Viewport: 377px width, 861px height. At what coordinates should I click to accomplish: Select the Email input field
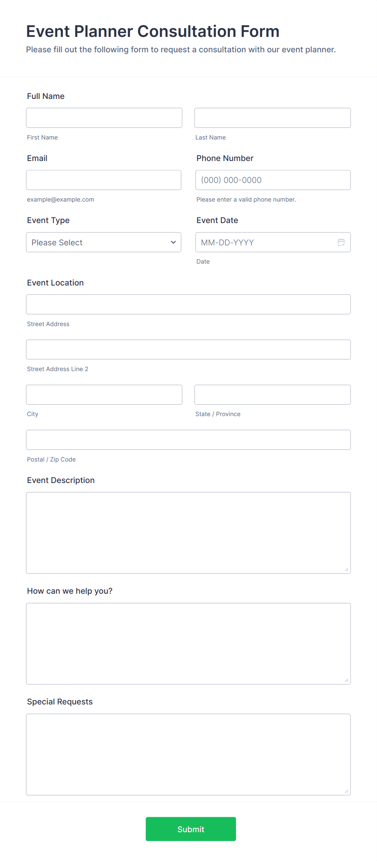103,180
